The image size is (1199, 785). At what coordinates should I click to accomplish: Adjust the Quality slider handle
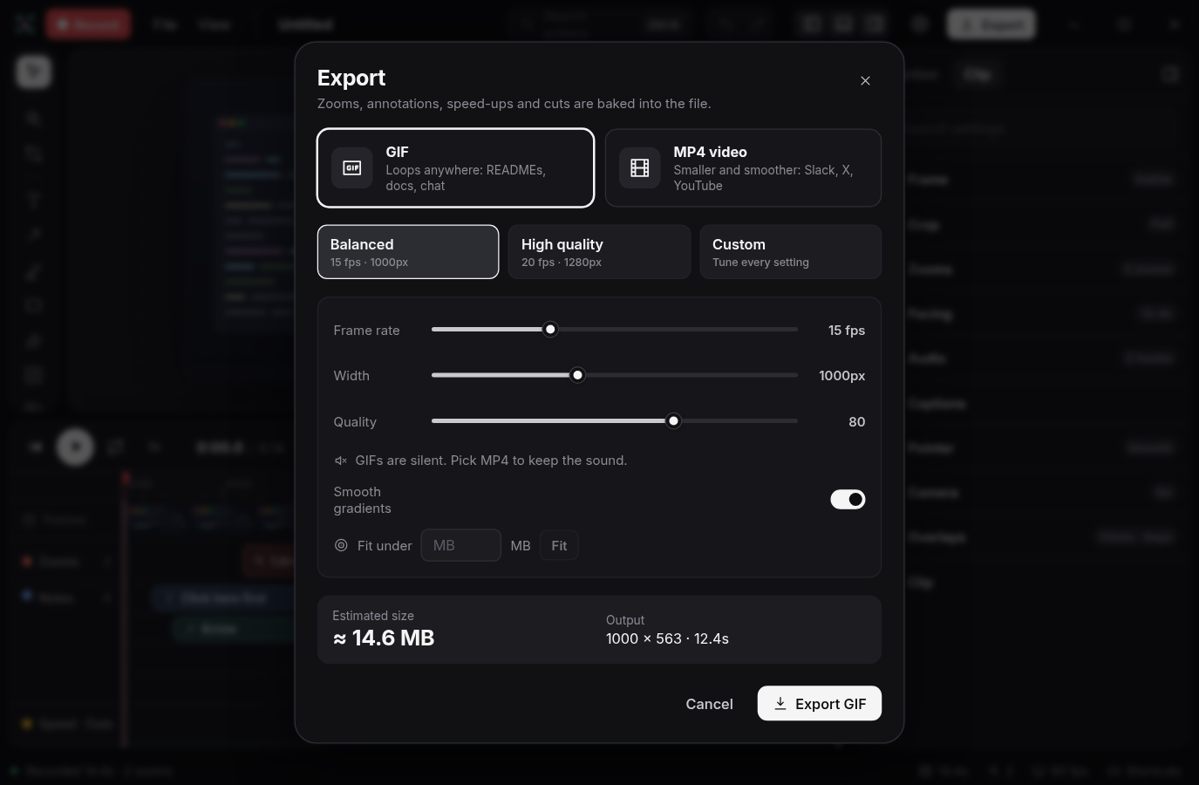[x=673, y=421]
